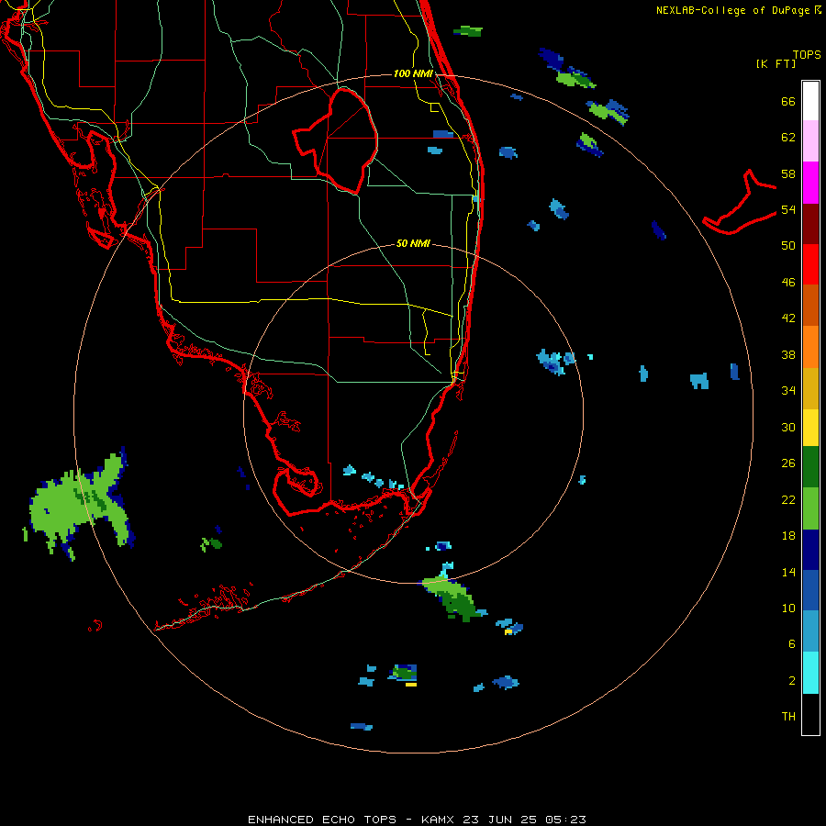Viewport: 826px width, 826px height.
Task: Select the 30 value on the legend
Action: click(788, 427)
